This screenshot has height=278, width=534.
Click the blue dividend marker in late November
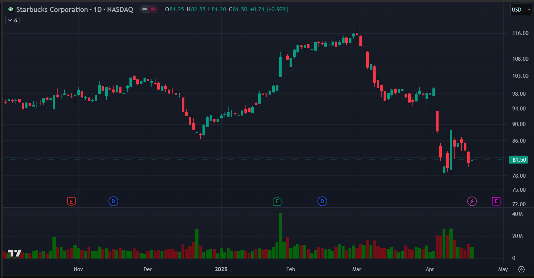click(x=114, y=201)
